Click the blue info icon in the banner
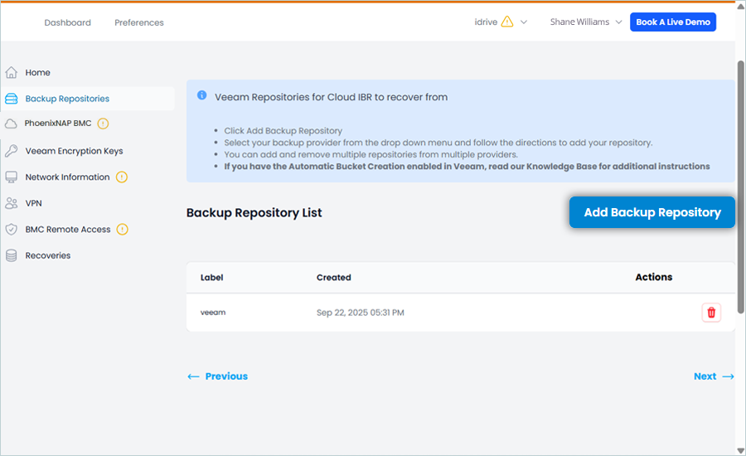This screenshot has width=746, height=456. point(202,95)
